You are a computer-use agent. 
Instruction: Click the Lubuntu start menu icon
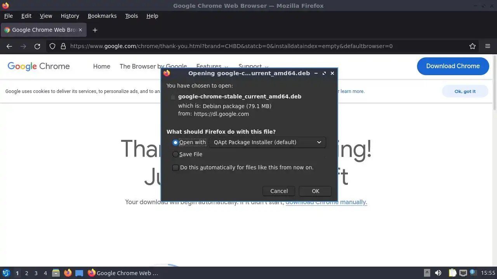6,273
